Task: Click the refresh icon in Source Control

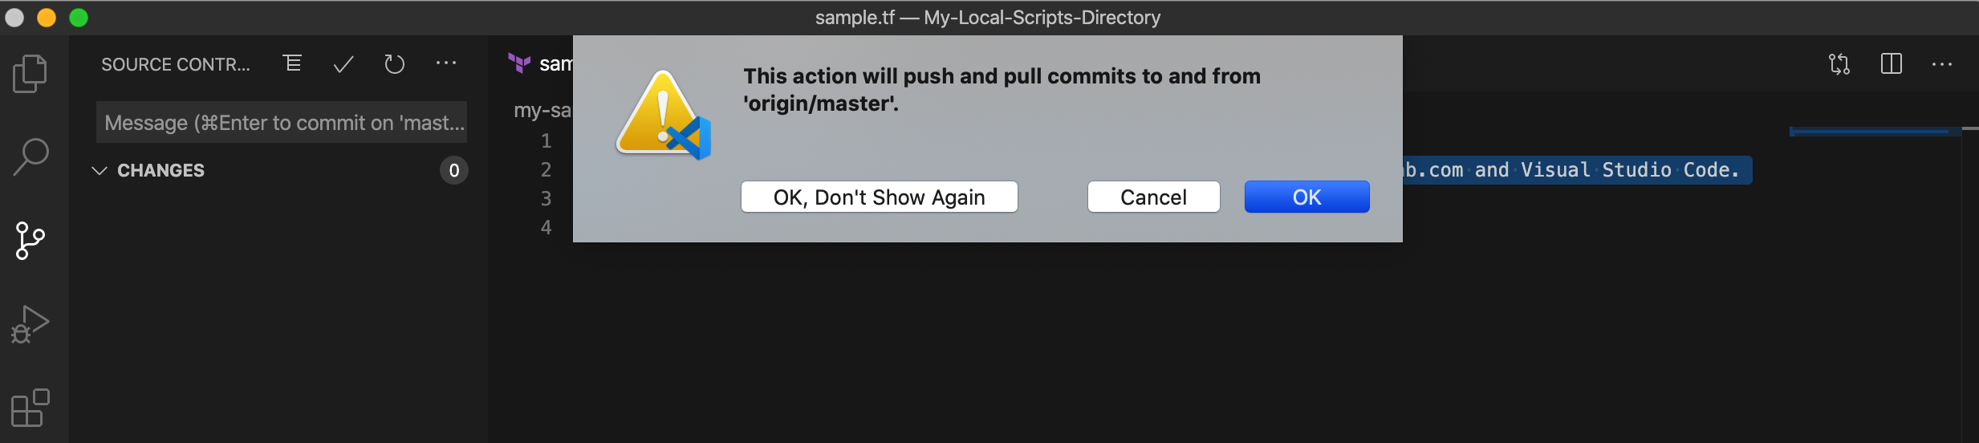Action: pos(394,64)
